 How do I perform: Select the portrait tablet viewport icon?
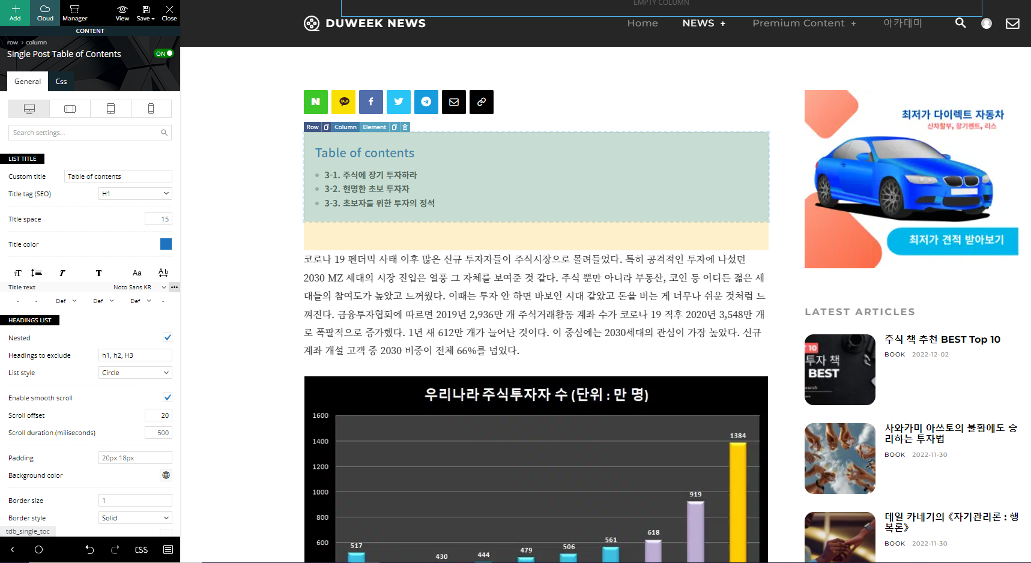click(110, 109)
